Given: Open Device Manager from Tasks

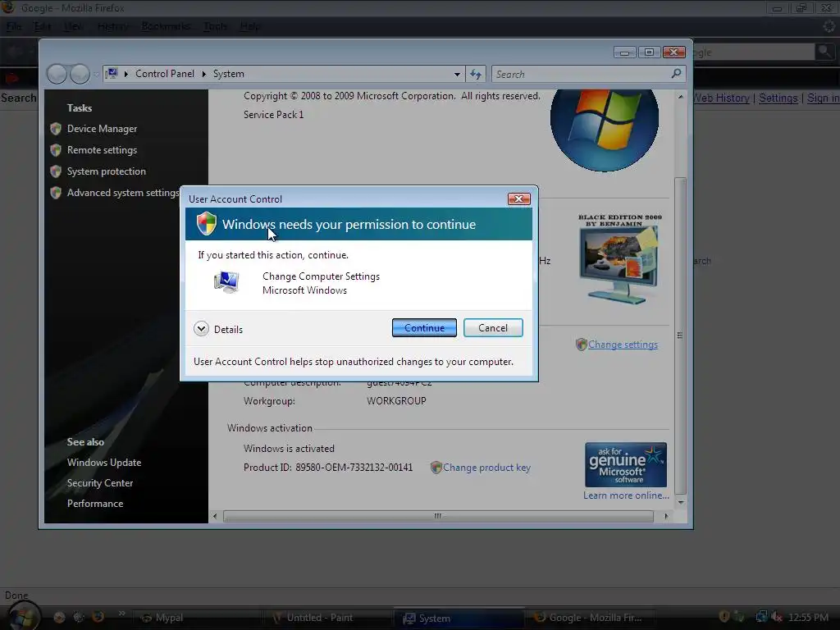Looking at the screenshot, I should (x=102, y=129).
